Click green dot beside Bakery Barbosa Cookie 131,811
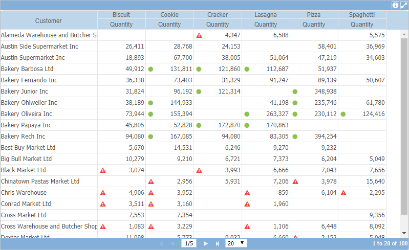 click(150, 69)
